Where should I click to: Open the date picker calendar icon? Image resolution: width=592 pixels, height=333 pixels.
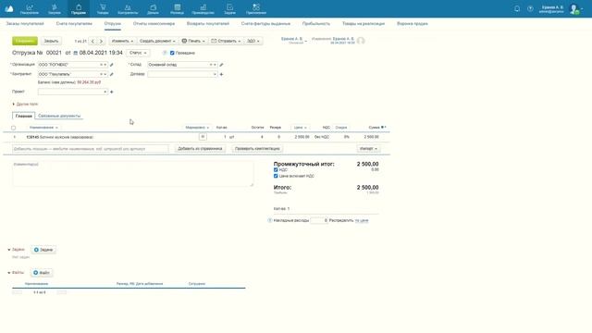pyautogui.click(x=75, y=53)
